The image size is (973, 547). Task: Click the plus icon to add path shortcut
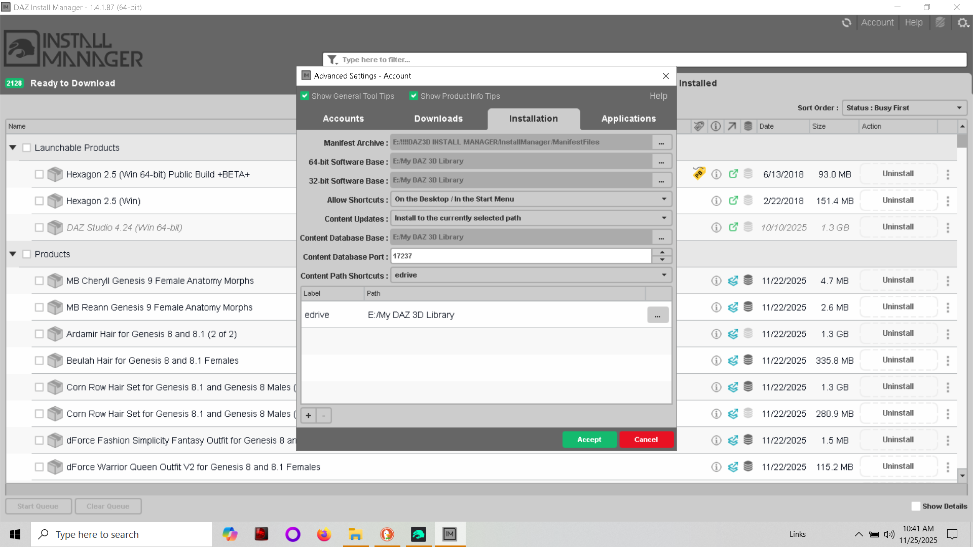[308, 416]
